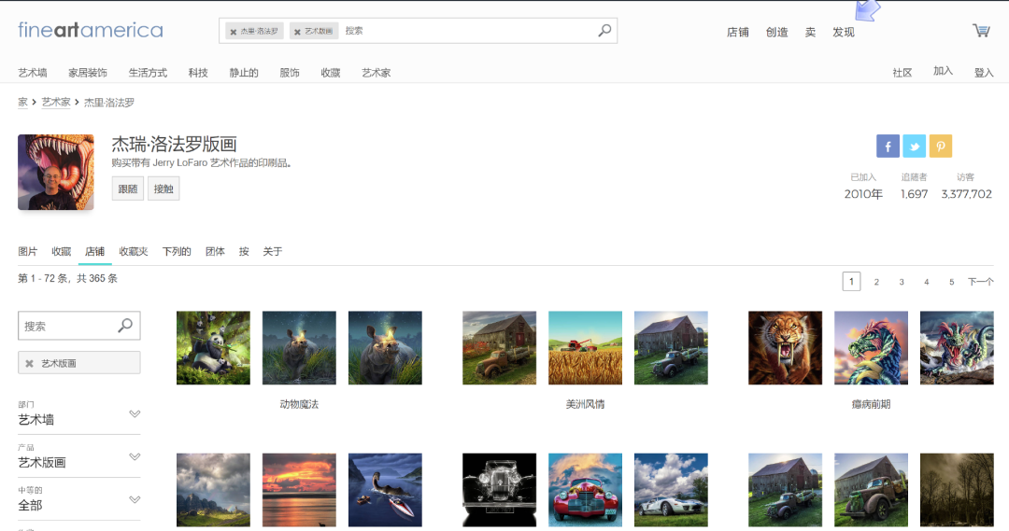Screen dimensions: 1009x531
Task: Open the bare winter trees thumbnail
Action: (957, 490)
